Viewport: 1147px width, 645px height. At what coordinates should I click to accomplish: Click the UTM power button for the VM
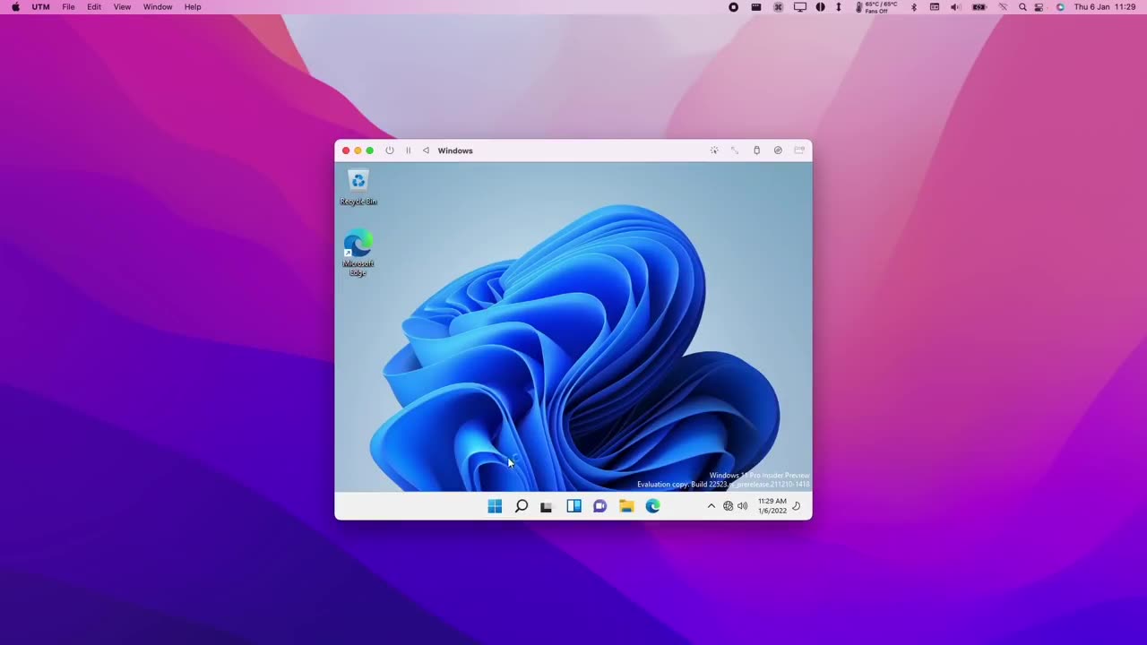[390, 150]
